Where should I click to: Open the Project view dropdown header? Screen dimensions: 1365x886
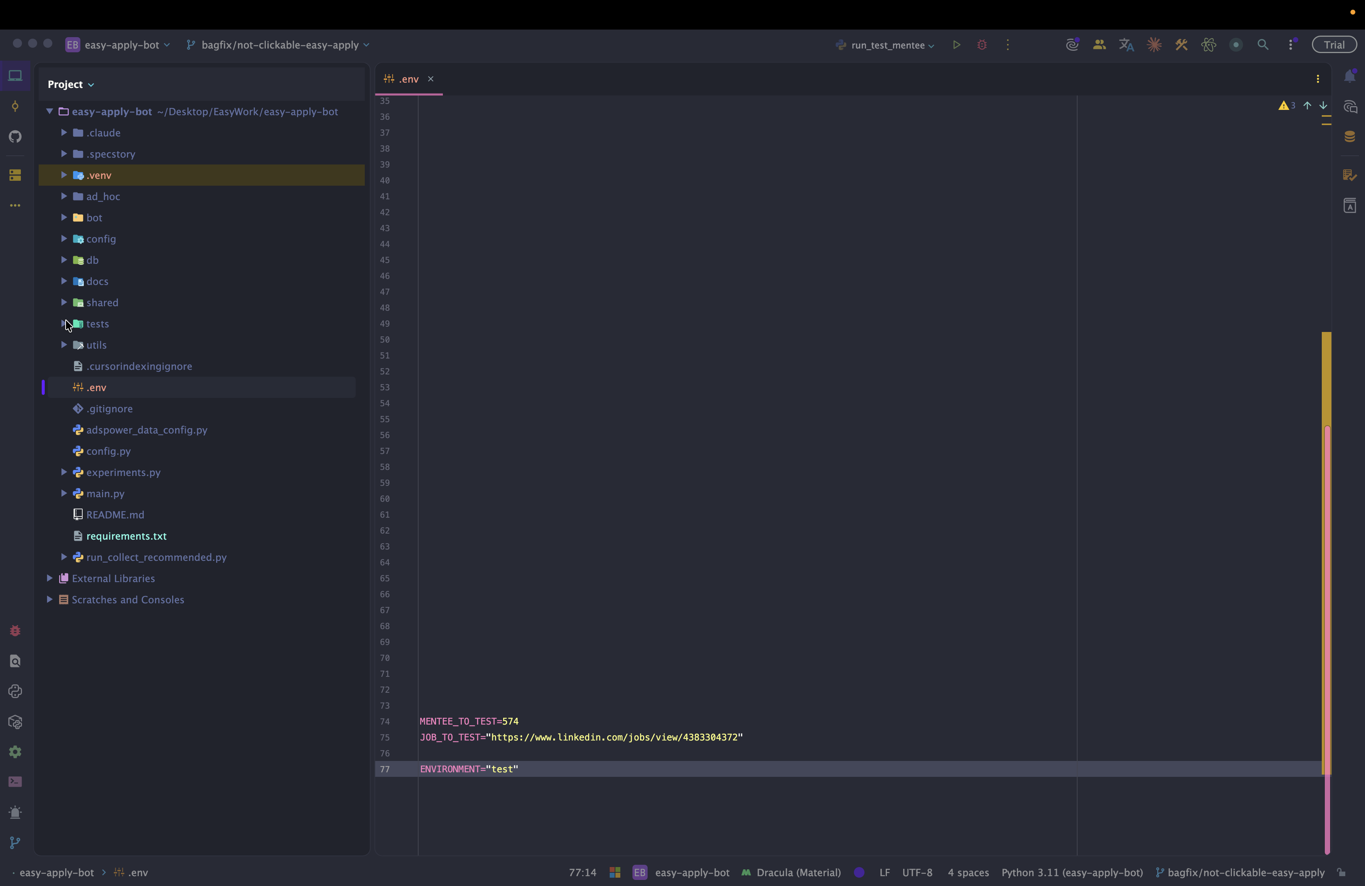[71, 84]
